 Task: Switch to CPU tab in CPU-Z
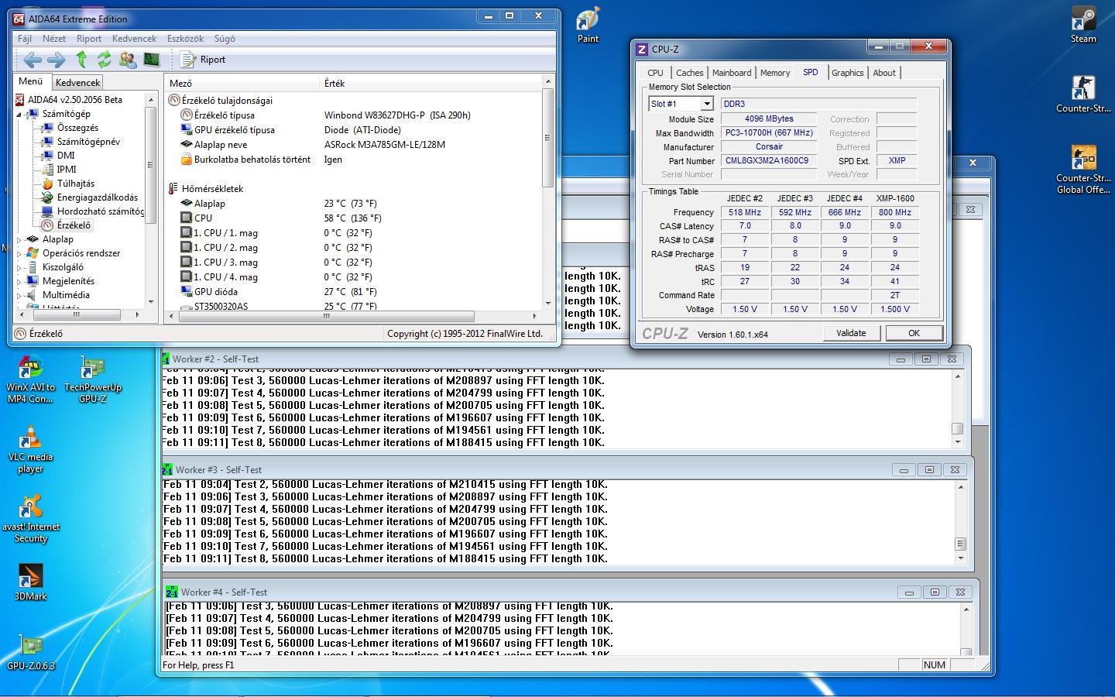coord(656,73)
